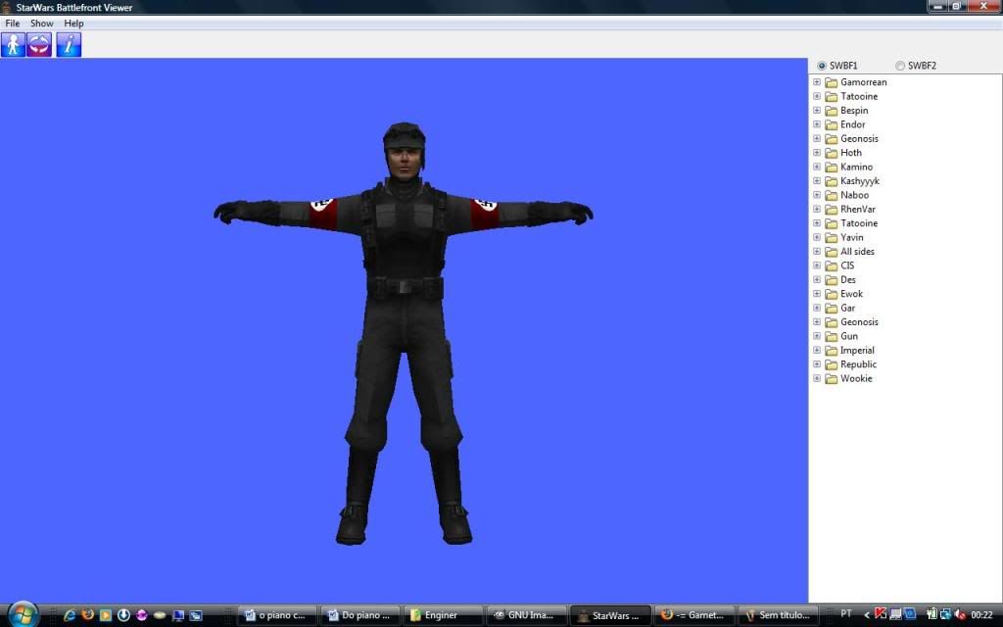Expand the Ewok plus box
Screen dimensions: 1003x627
click(817, 294)
